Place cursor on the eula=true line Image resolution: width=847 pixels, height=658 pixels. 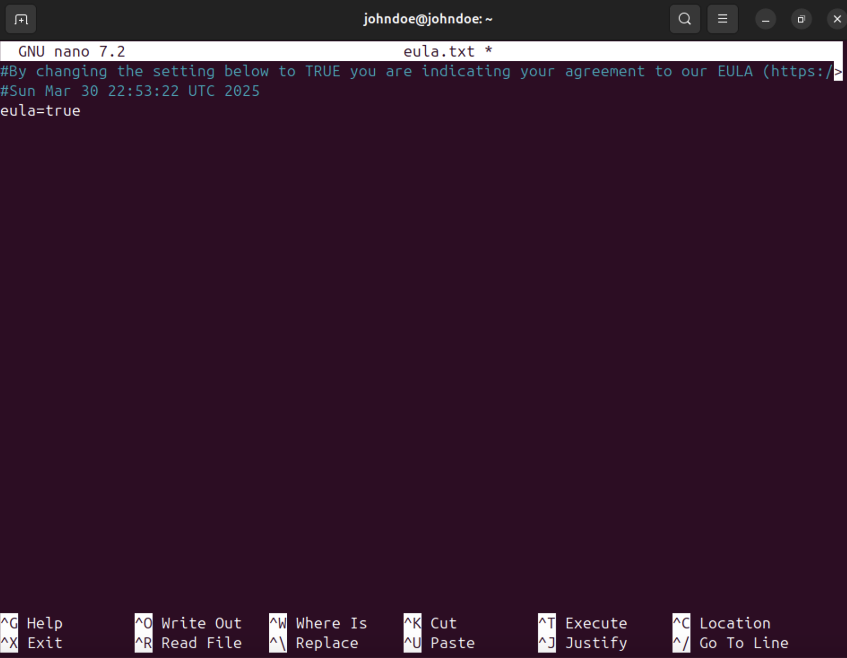41,111
